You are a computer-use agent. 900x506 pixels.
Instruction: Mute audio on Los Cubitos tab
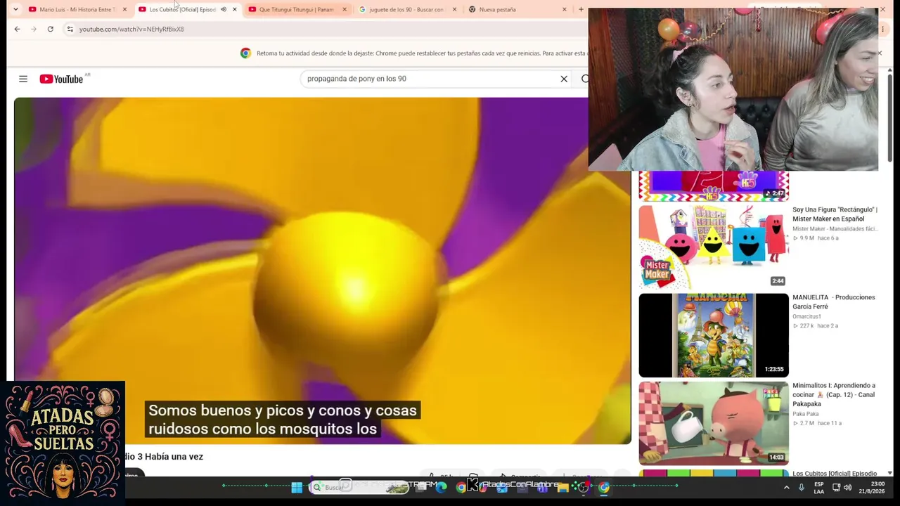coord(224,9)
